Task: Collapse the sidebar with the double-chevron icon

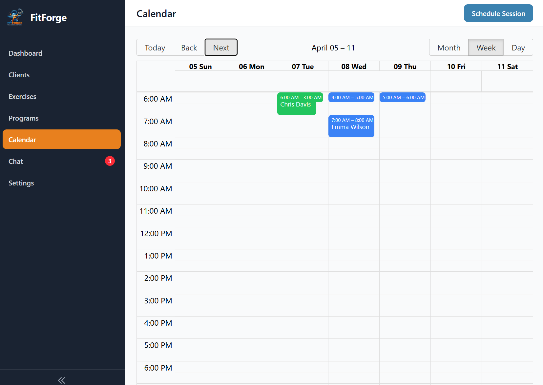Action: [x=61, y=380]
